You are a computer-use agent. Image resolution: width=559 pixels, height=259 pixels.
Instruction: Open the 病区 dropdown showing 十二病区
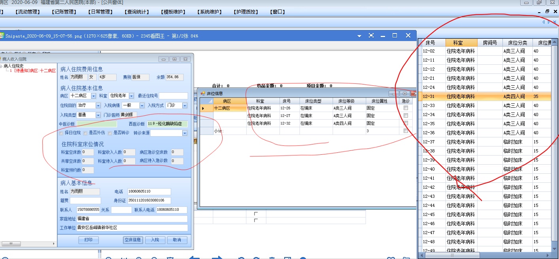pyautogui.click(x=94, y=96)
